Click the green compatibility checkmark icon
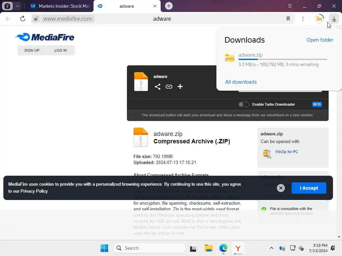 (264, 209)
